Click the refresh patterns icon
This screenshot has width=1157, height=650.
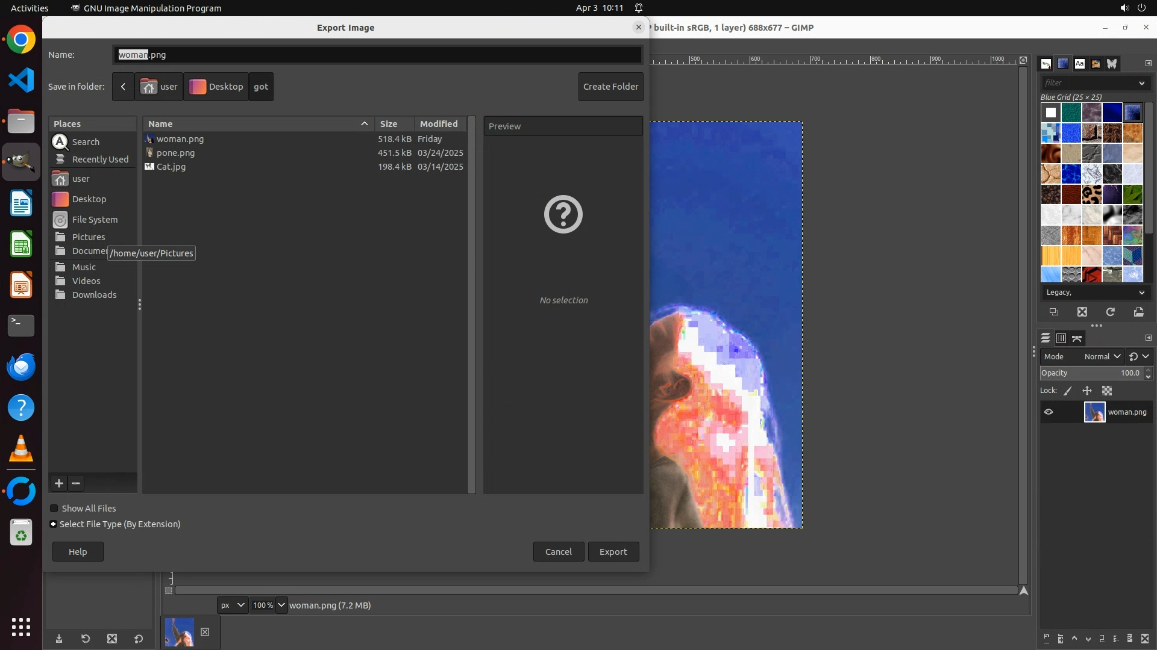pyautogui.click(x=1110, y=312)
